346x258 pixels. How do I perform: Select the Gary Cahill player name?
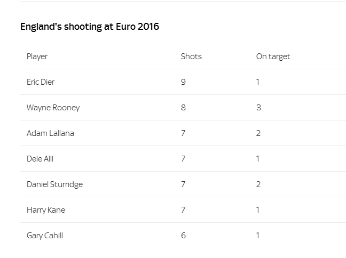[x=45, y=236]
